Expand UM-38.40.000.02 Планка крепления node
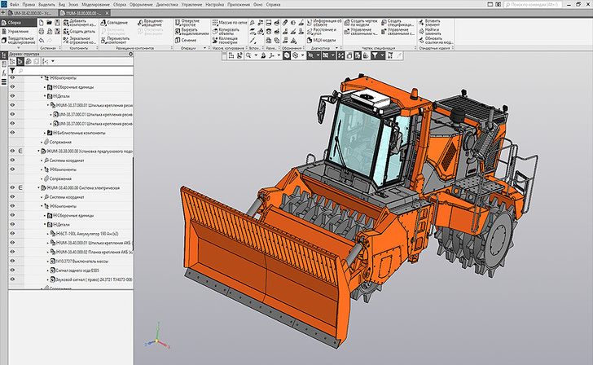 pyautogui.click(x=47, y=252)
